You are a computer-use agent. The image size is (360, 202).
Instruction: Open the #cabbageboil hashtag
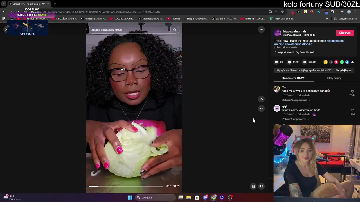click(335, 41)
